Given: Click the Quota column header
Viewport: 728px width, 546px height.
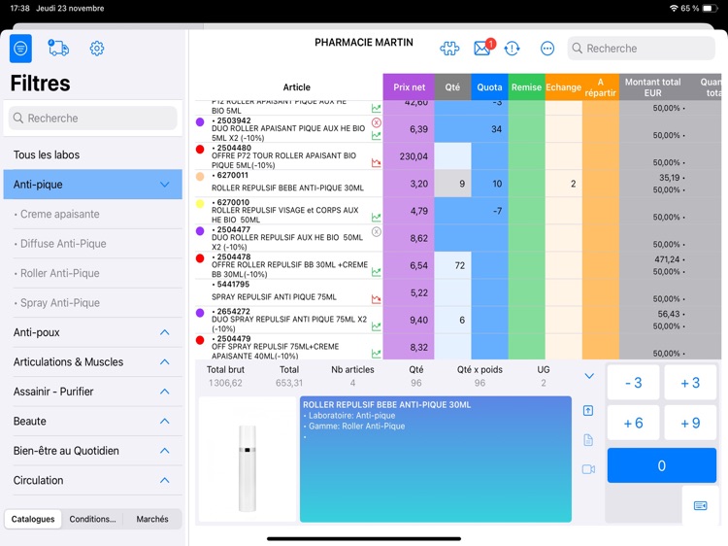Looking at the screenshot, I should pos(489,86).
